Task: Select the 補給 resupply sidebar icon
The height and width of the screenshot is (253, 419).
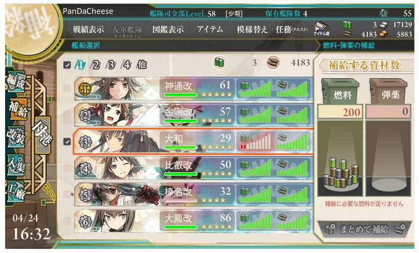Action: coord(18,109)
